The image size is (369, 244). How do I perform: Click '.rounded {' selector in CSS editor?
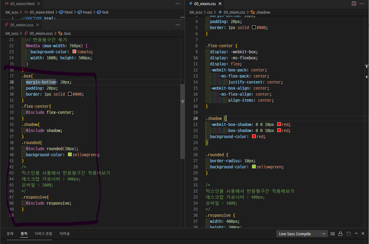pos(217,155)
